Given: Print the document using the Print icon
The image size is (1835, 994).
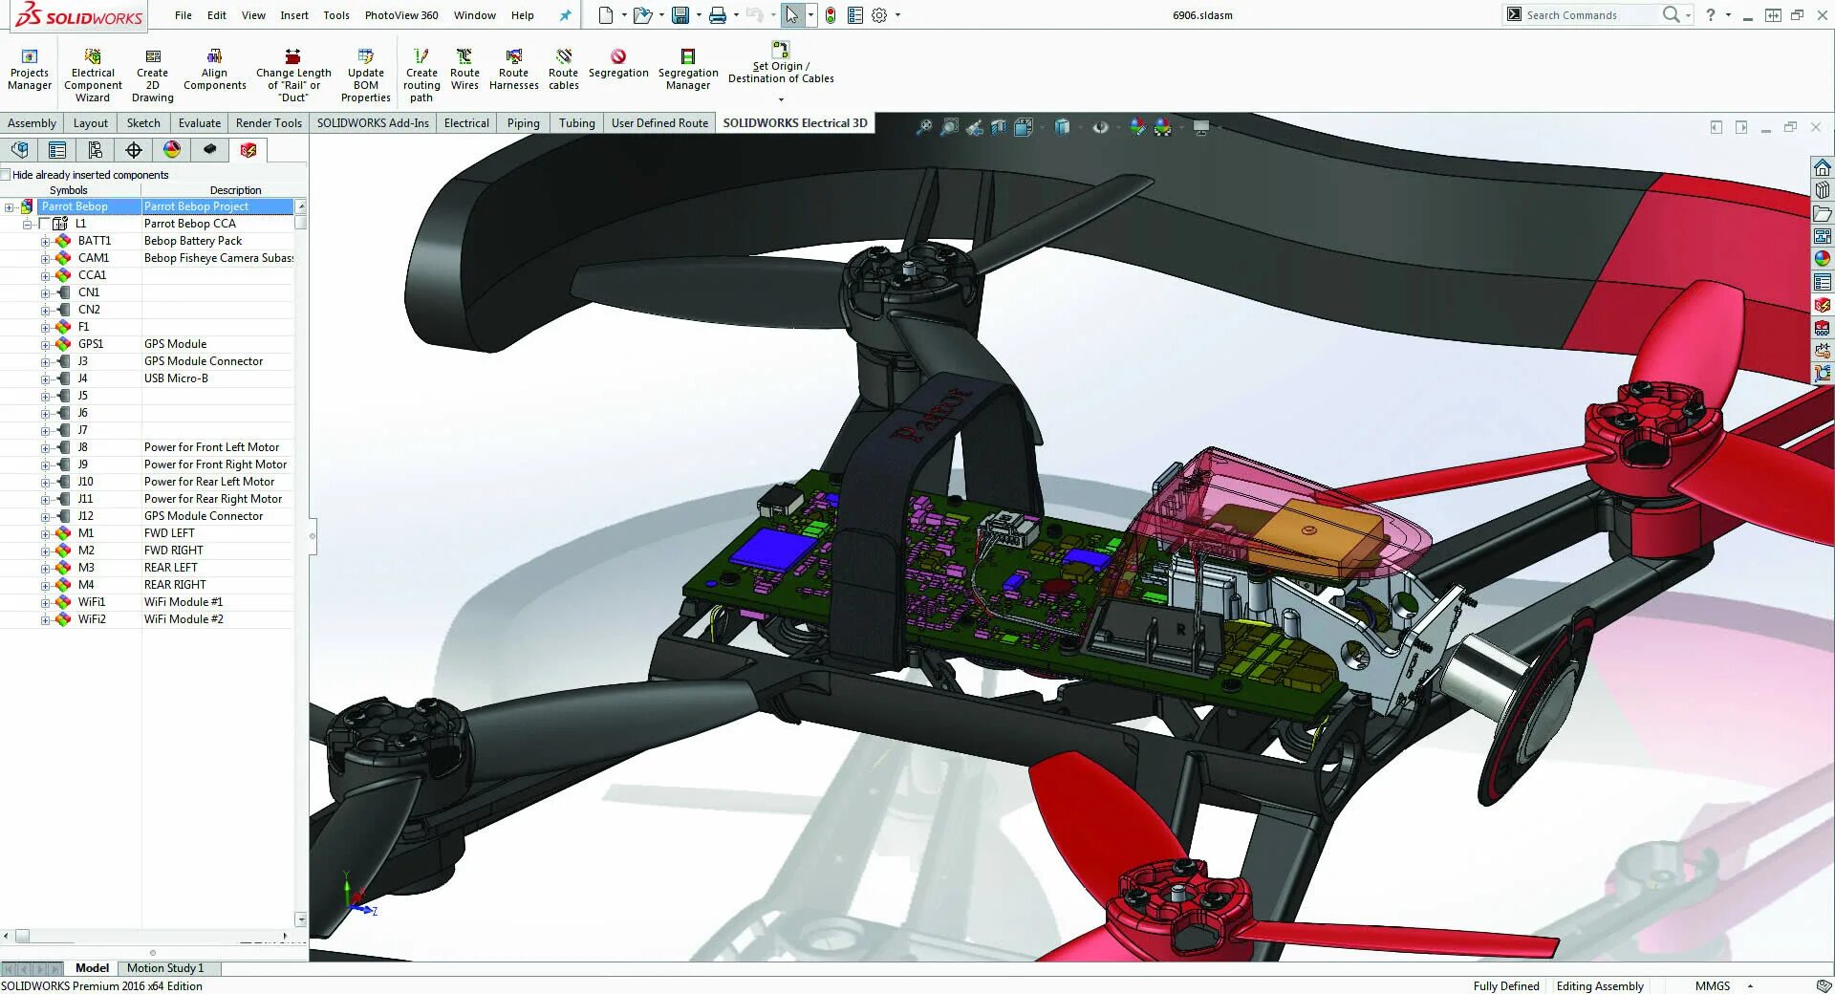Looking at the screenshot, I should tap(718, 15).
